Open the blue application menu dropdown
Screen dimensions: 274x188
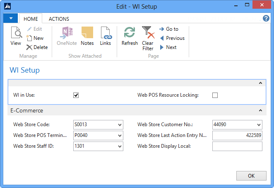point(10,18)
